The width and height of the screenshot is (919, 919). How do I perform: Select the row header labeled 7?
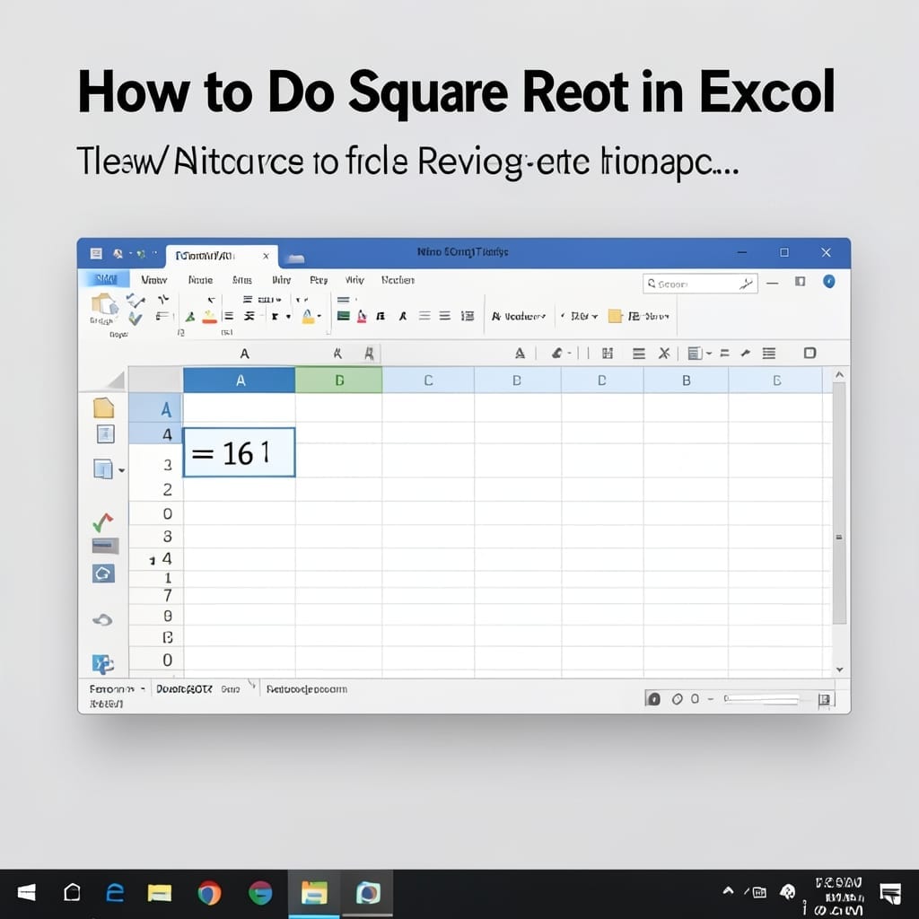coord(156,596)
